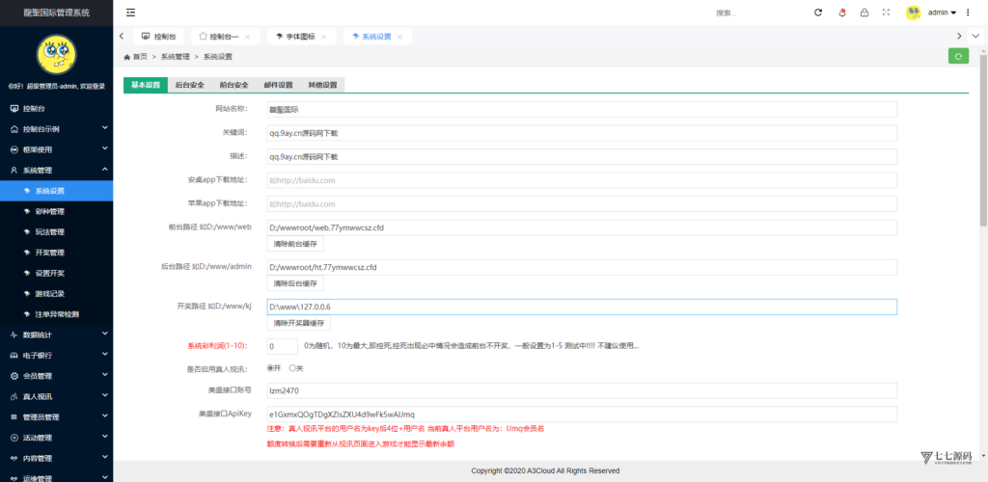Open the tab list dropdown chevron

coord(974,36)
